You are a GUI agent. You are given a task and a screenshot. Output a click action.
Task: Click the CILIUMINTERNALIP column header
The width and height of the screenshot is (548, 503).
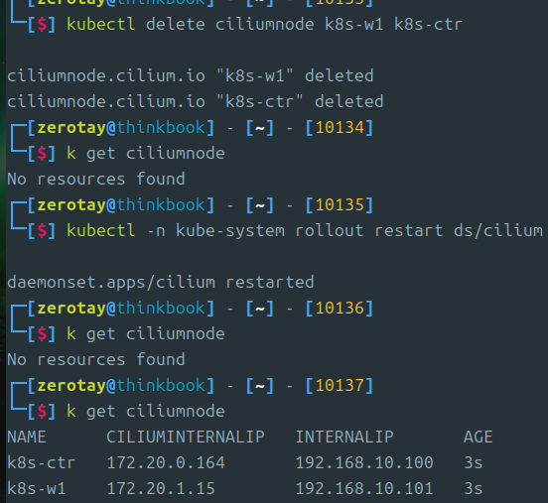coord(186,437)
